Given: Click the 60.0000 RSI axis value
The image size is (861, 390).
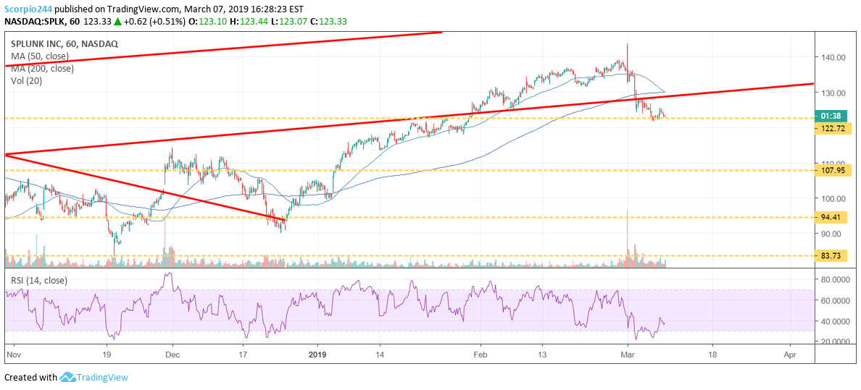Looking at the screenshot, I should [x=836, y=300].
